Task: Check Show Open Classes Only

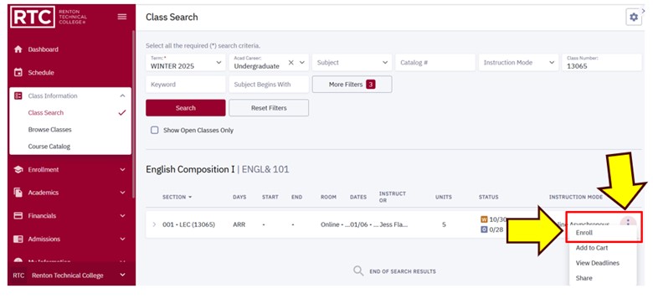Action: point(155,131)
